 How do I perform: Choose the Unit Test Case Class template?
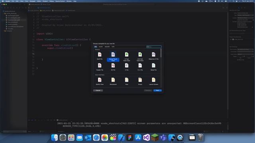coord(140,57)
